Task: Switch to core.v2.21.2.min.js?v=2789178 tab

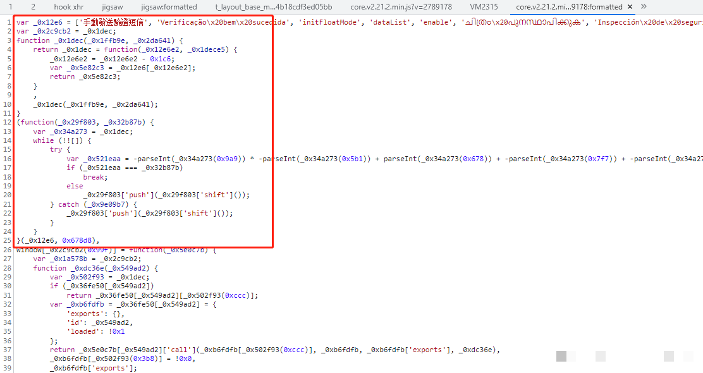Action: click(401, 7)
